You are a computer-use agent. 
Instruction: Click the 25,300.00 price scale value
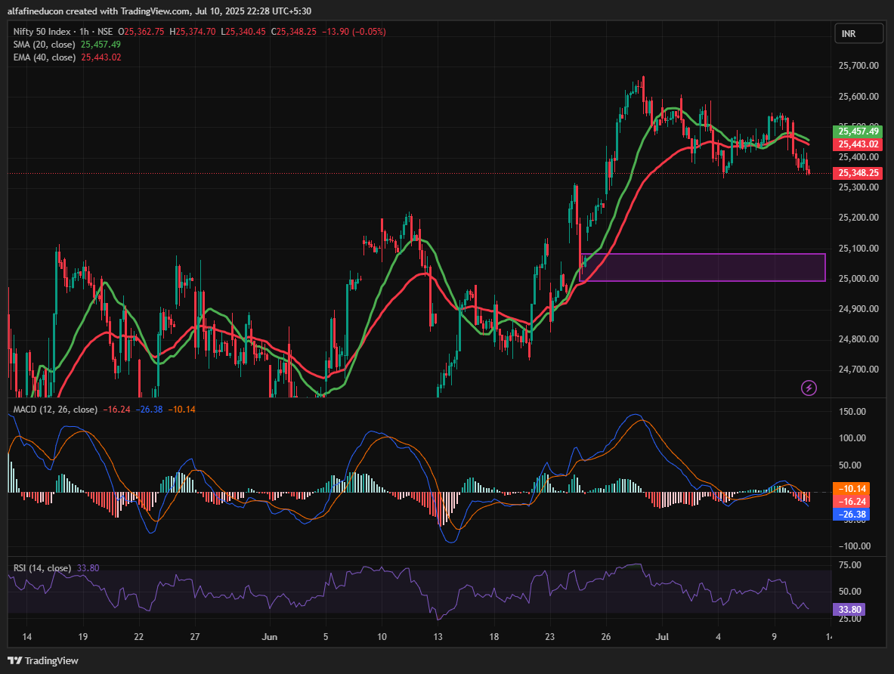(858, 187)
